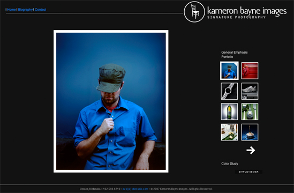Click the Color Study caption

[x=230, y=164]
